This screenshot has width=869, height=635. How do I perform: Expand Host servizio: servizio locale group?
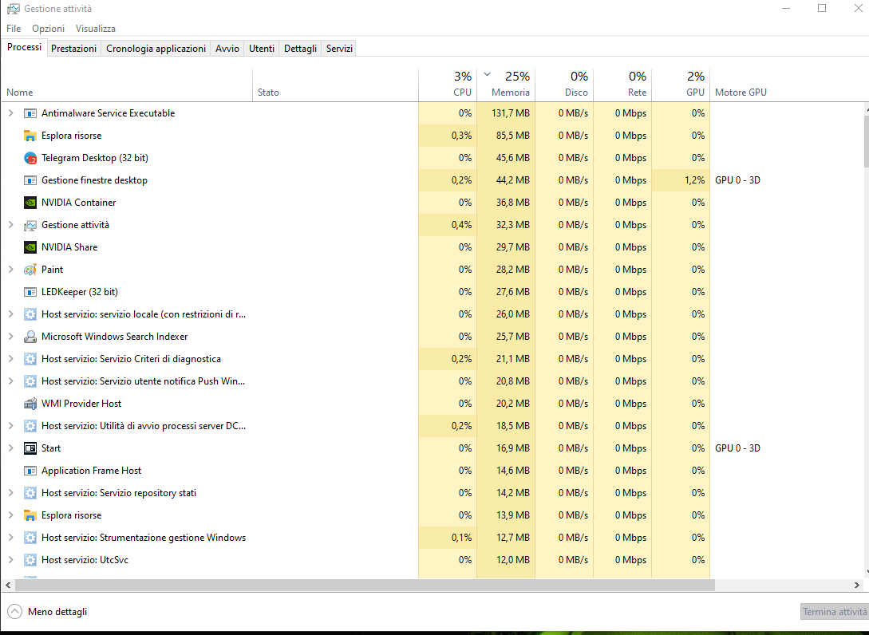pos(10,314)
